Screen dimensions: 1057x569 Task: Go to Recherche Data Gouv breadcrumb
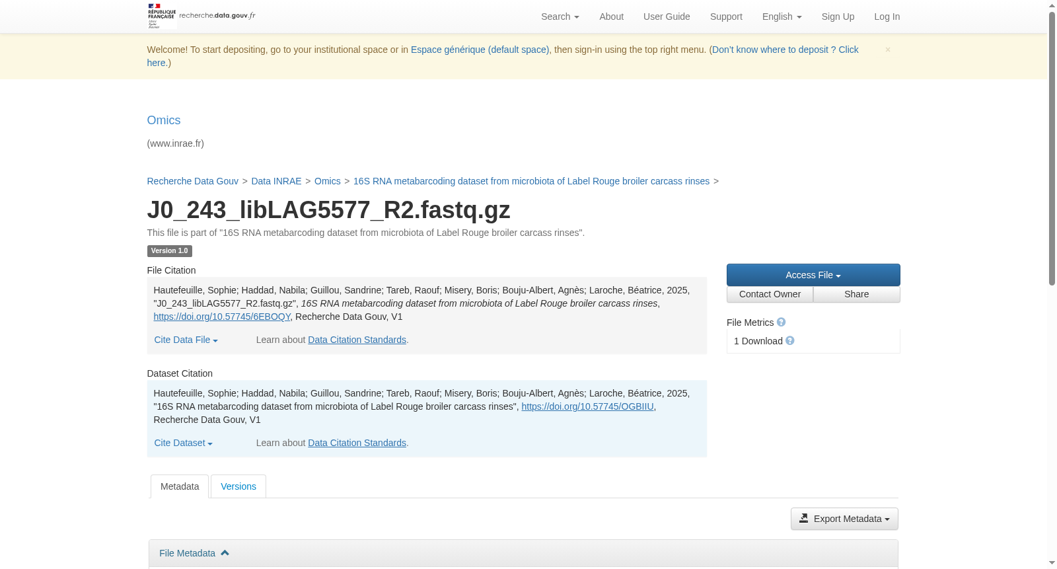pos(192,181)
